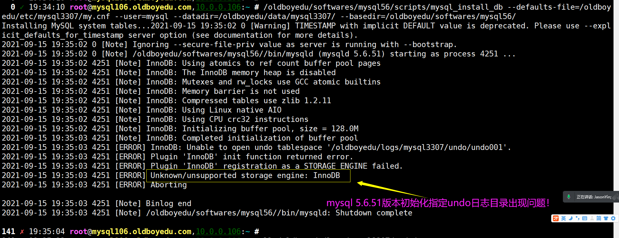Click the magenta mysql 5.6.51 annotation text
Image resolution: width=619 pixels, height=238 pixels.
[438, 203]
